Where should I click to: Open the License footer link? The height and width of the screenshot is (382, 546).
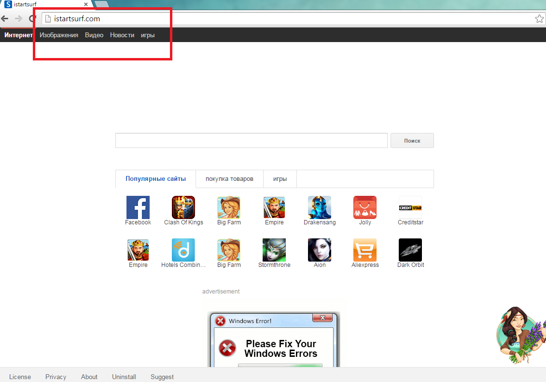[x=20, y=377]
